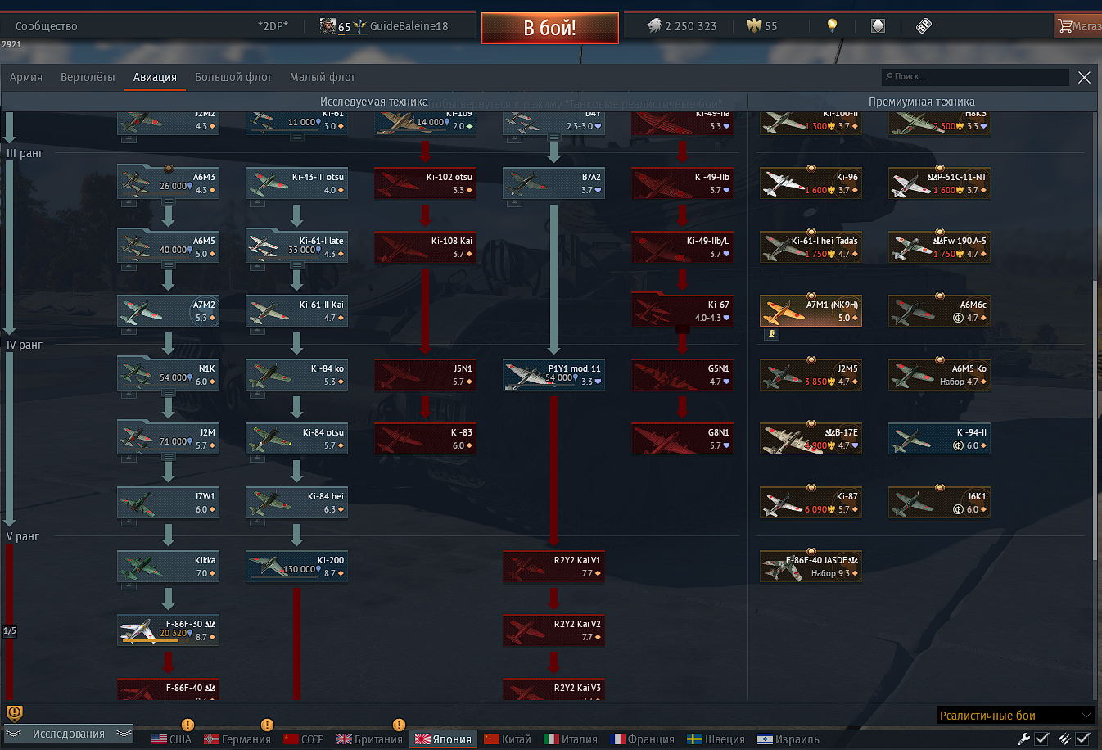Screen dimensions: 1102x750
Task: Close the research tree window
Action: pyautogui.click(x=1084, y=77)
